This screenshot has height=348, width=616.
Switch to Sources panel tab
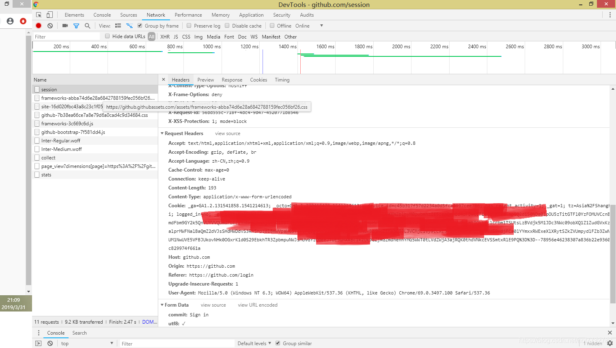point(129,15)
